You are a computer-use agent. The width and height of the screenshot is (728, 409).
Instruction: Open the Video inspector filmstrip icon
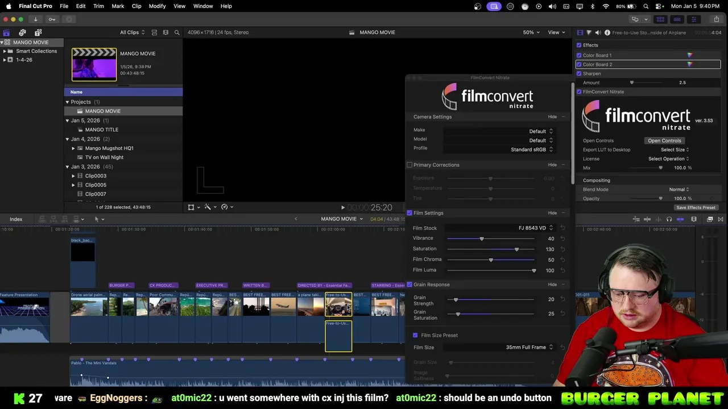[x=580, y=32]
